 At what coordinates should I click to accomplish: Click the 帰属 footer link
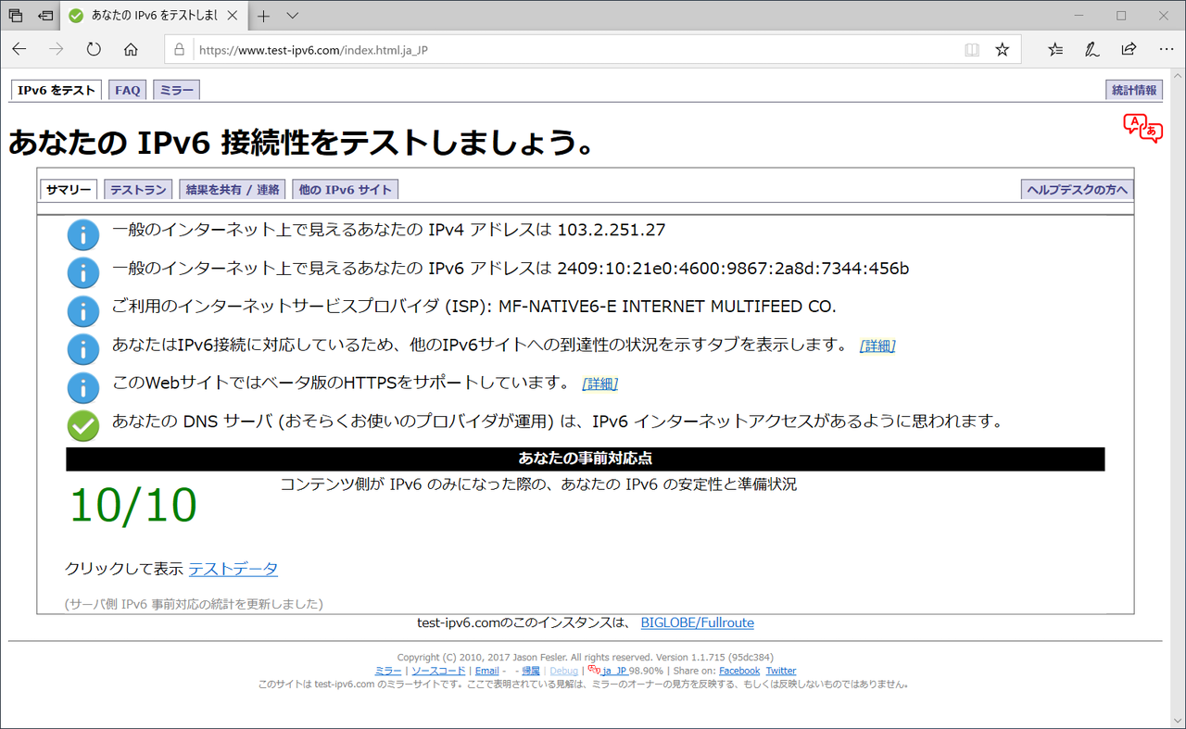click(x=531, y=671)
